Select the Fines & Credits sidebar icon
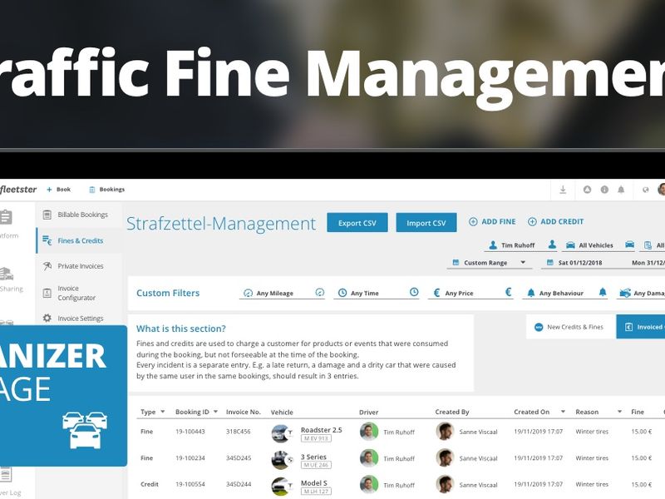This screenshot has height=499, width=665. click(x=48, y=240)
